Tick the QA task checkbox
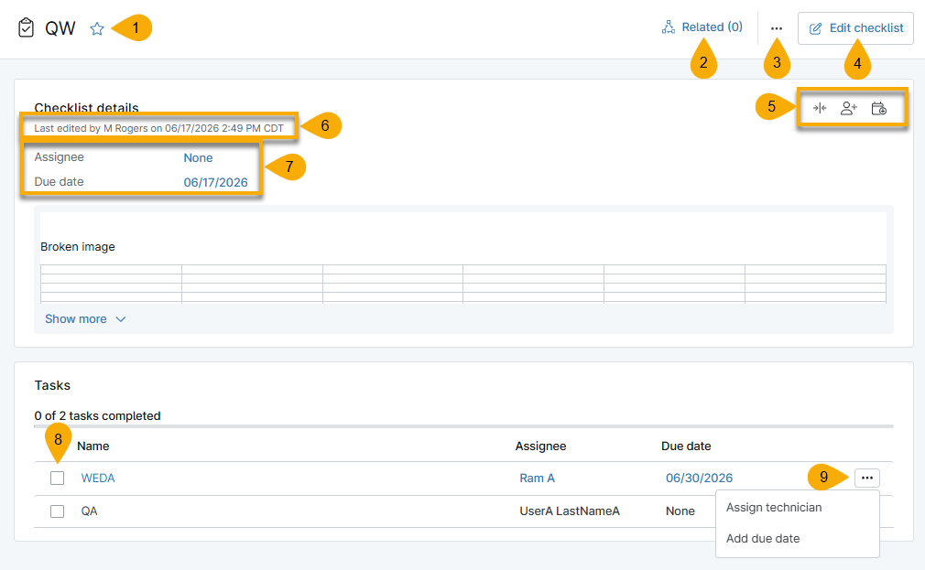 tap(57, 511)
